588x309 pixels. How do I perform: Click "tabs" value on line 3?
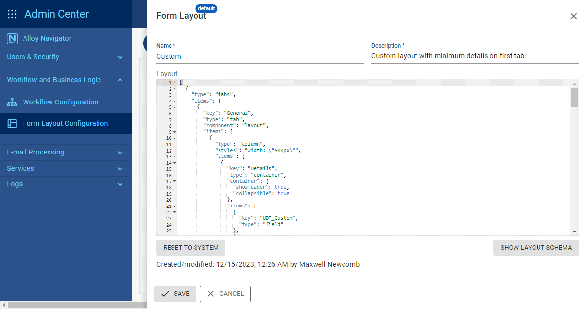point(223,95)
